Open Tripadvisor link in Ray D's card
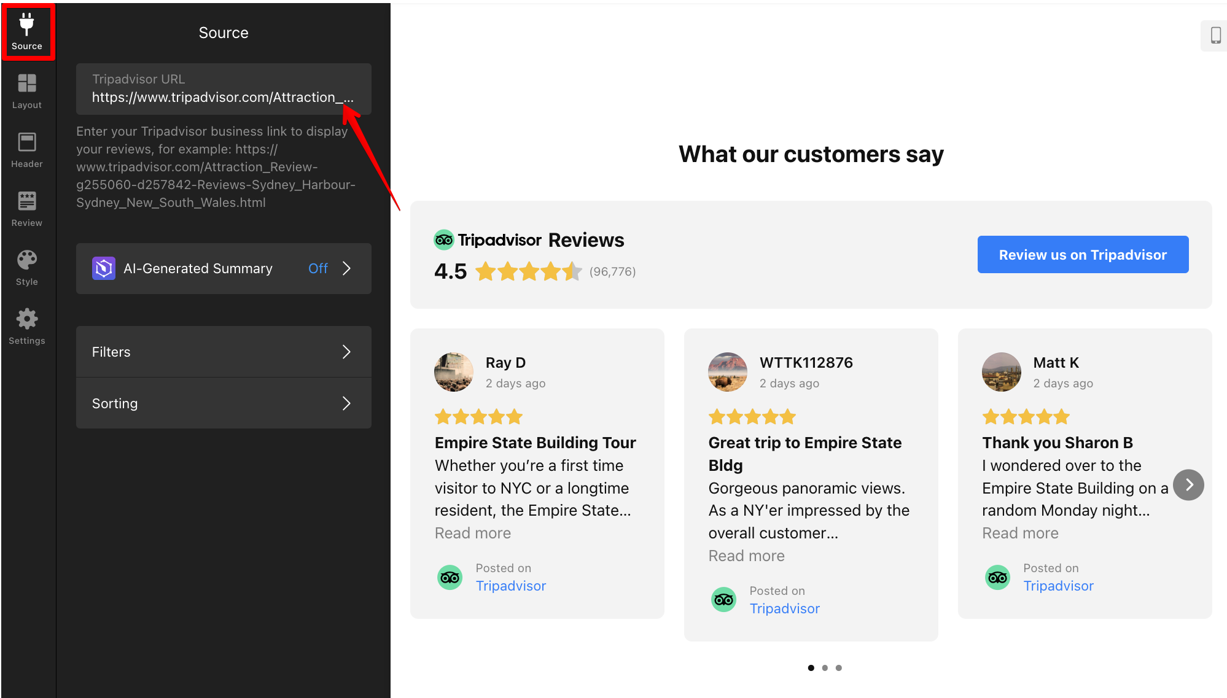The height and width of the screenshot is (698, 1227). tap(511, 586)
